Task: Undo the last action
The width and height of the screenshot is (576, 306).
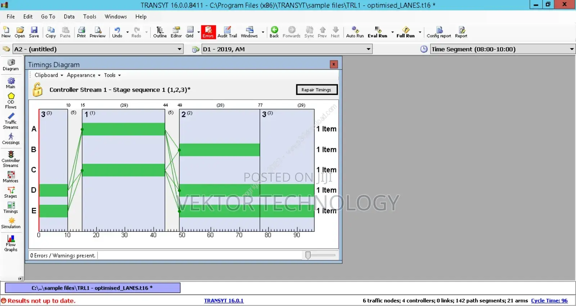Action: pos(117,32)
